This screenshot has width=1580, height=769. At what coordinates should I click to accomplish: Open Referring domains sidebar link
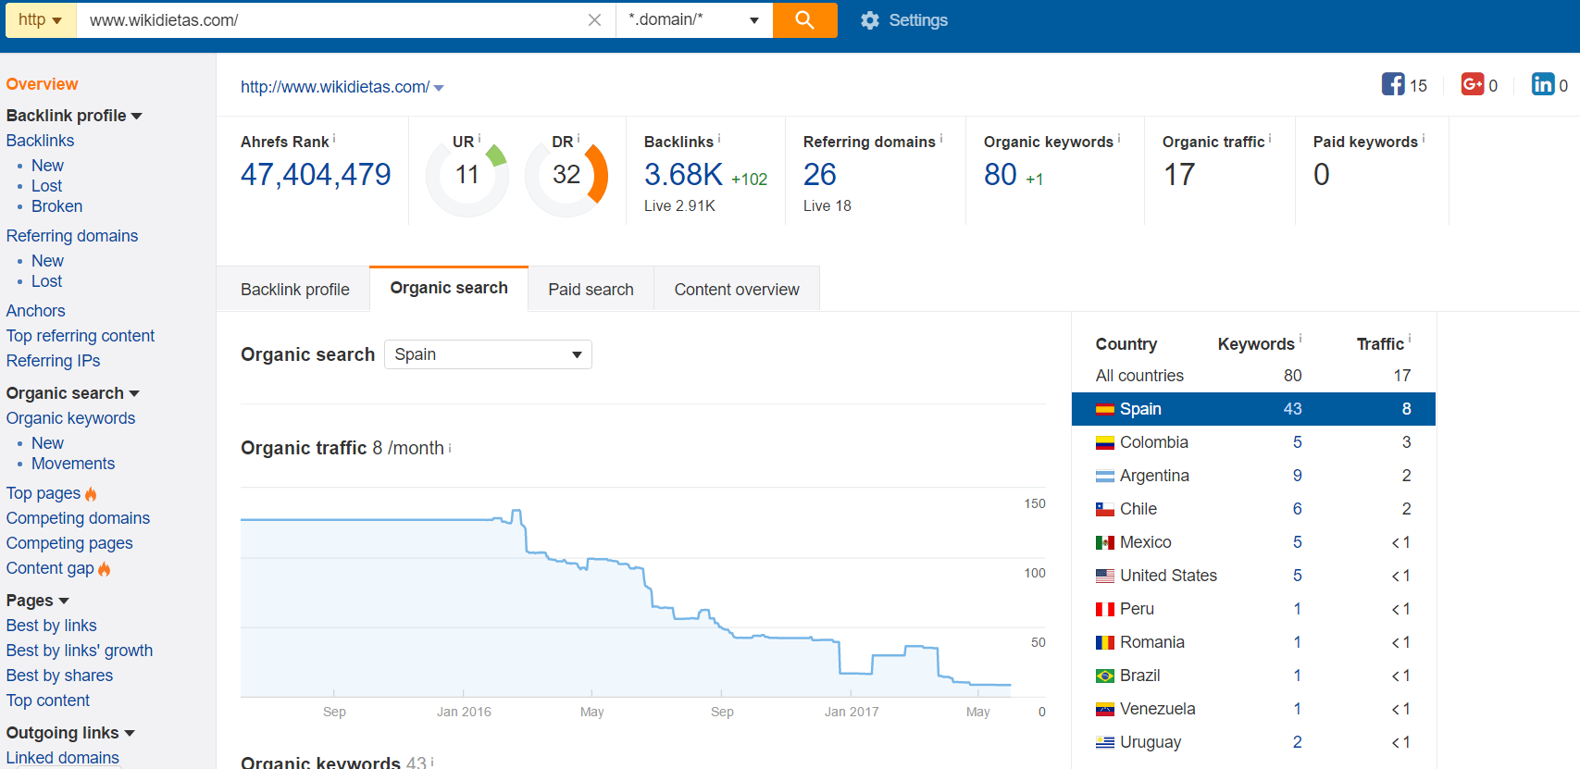coord(72,236)
